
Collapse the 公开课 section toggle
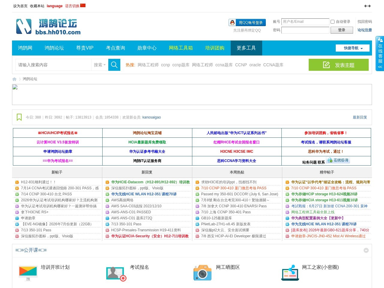(366, 250)
